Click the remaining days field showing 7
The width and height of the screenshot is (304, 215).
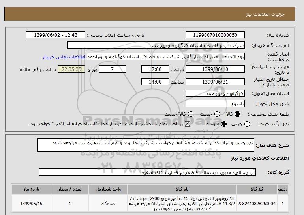(x=113, y=69)
